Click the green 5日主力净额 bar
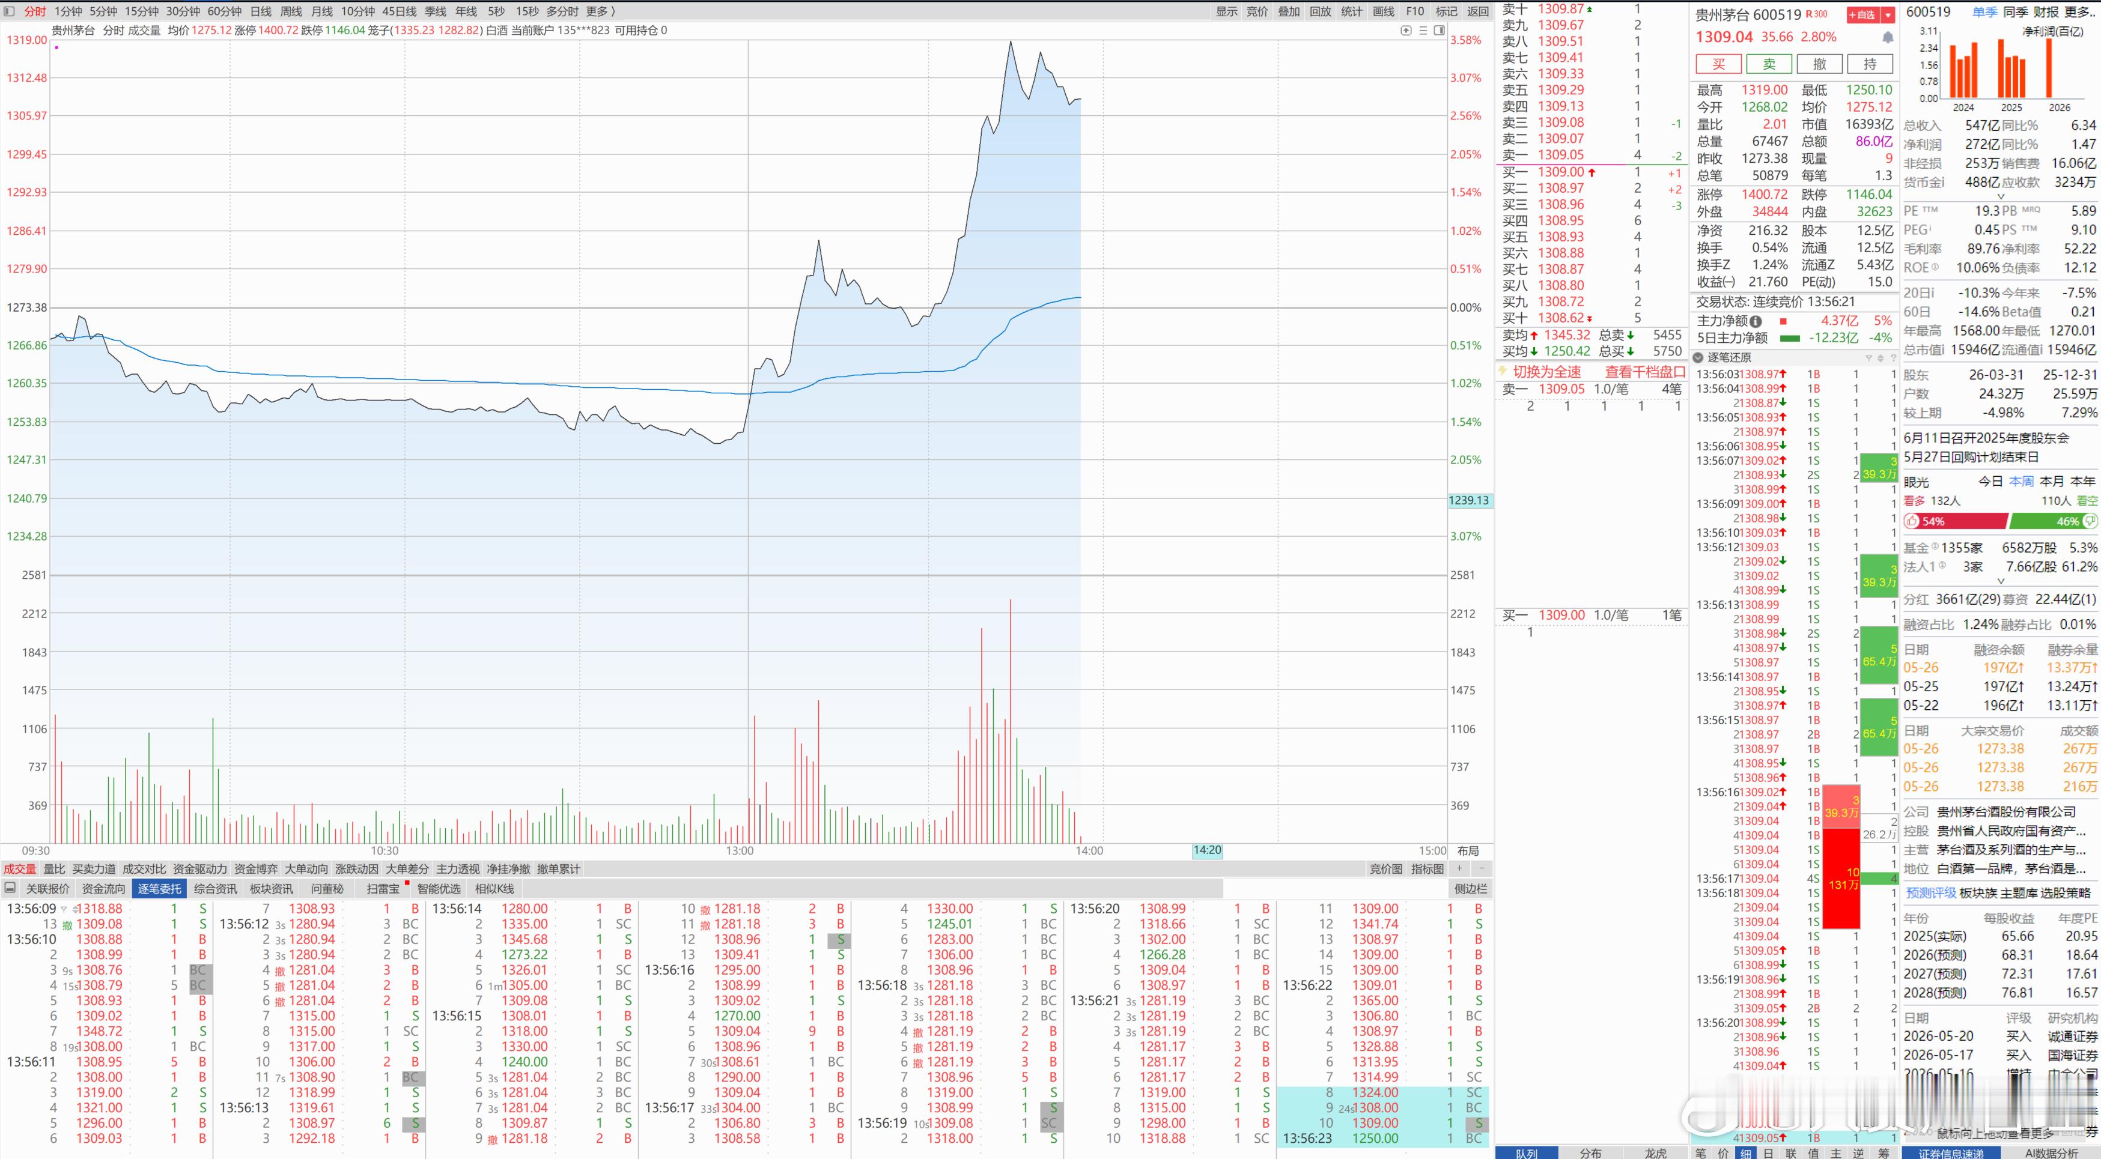This screenshot has height=1159, width=2101. pyautogui.click(x=1789, y=338)
